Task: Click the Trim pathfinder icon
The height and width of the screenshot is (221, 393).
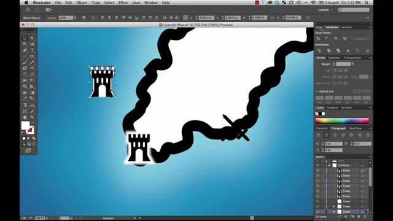Action: 329,50
